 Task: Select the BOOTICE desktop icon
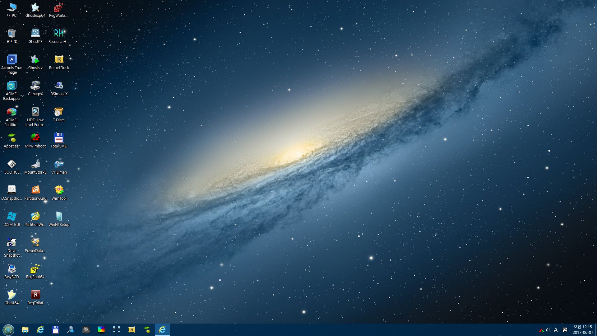pos(12,167)
